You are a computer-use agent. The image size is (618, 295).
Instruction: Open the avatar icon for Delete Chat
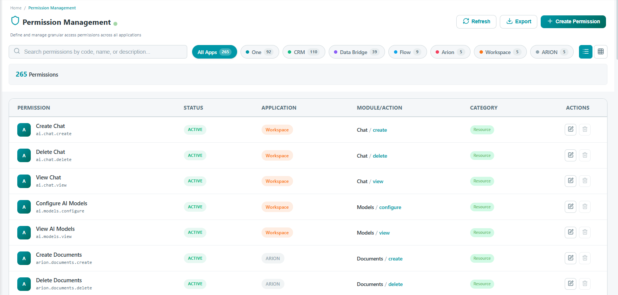coord(24,155)
